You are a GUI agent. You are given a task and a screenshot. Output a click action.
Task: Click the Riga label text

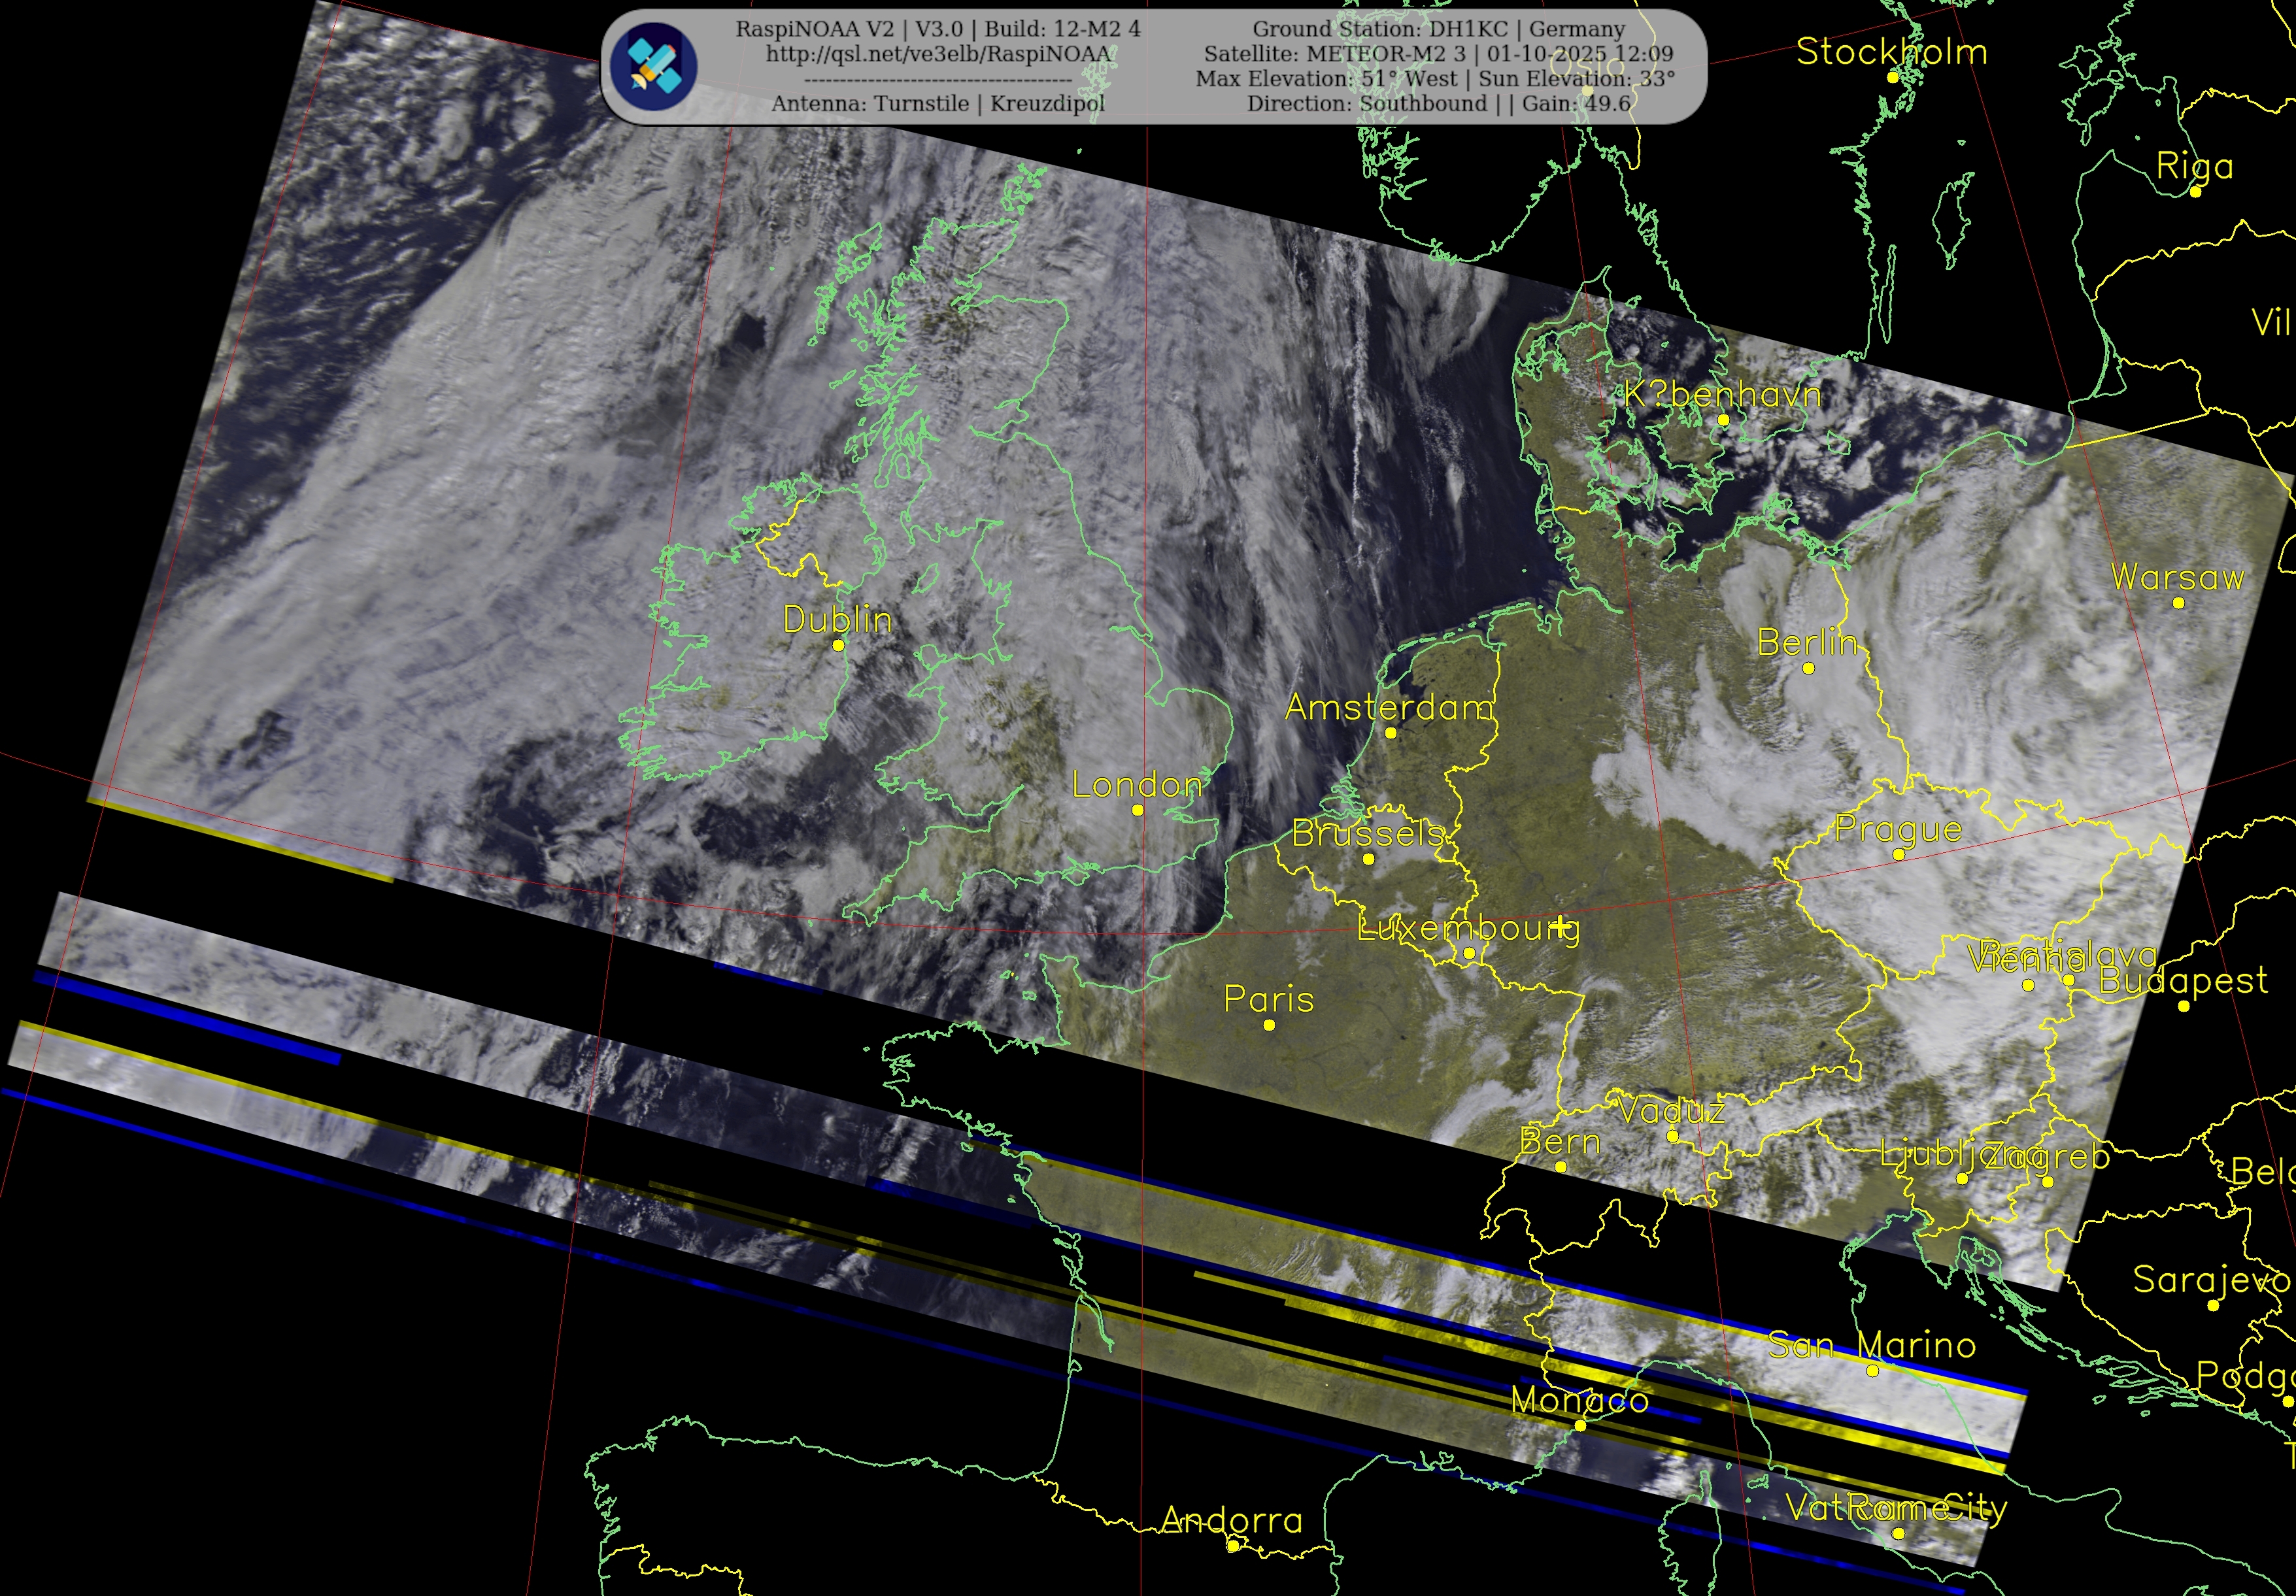pyautogui.click(x=2194, y=166)
